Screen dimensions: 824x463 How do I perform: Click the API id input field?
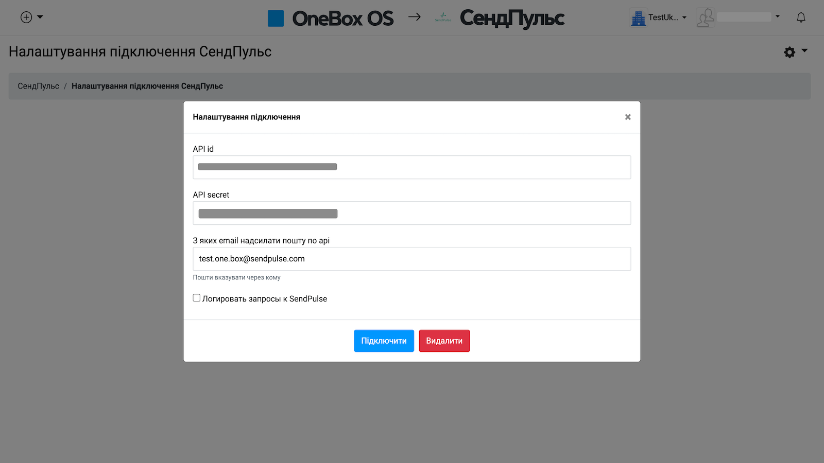coord(411,167)
